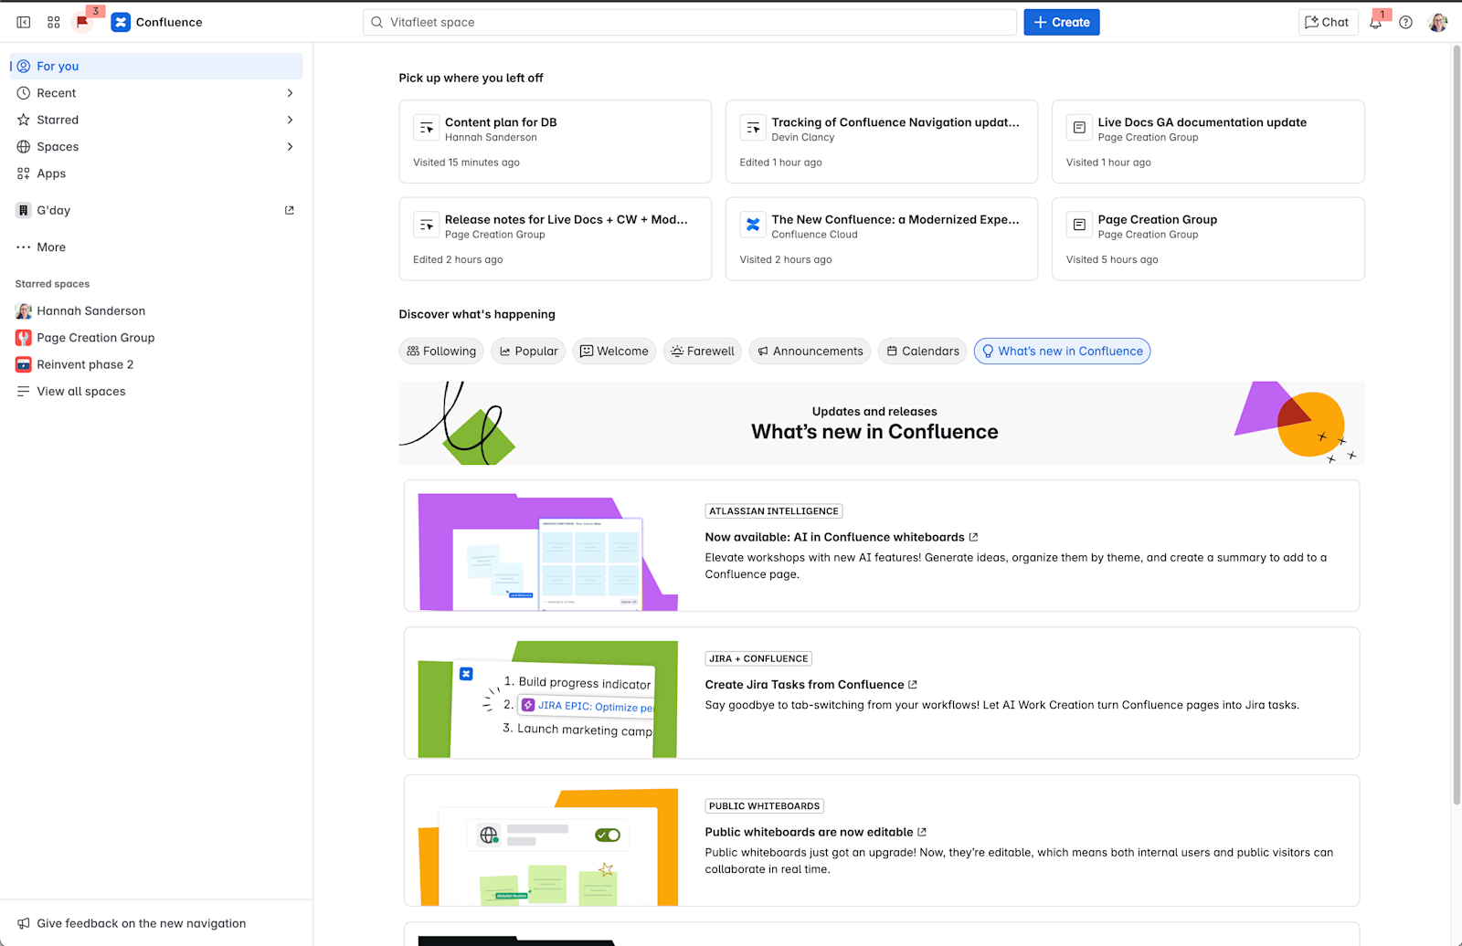Open the AI whiteboards article thumbnail
Viewport: 1462px width, 946px height.
548,552
